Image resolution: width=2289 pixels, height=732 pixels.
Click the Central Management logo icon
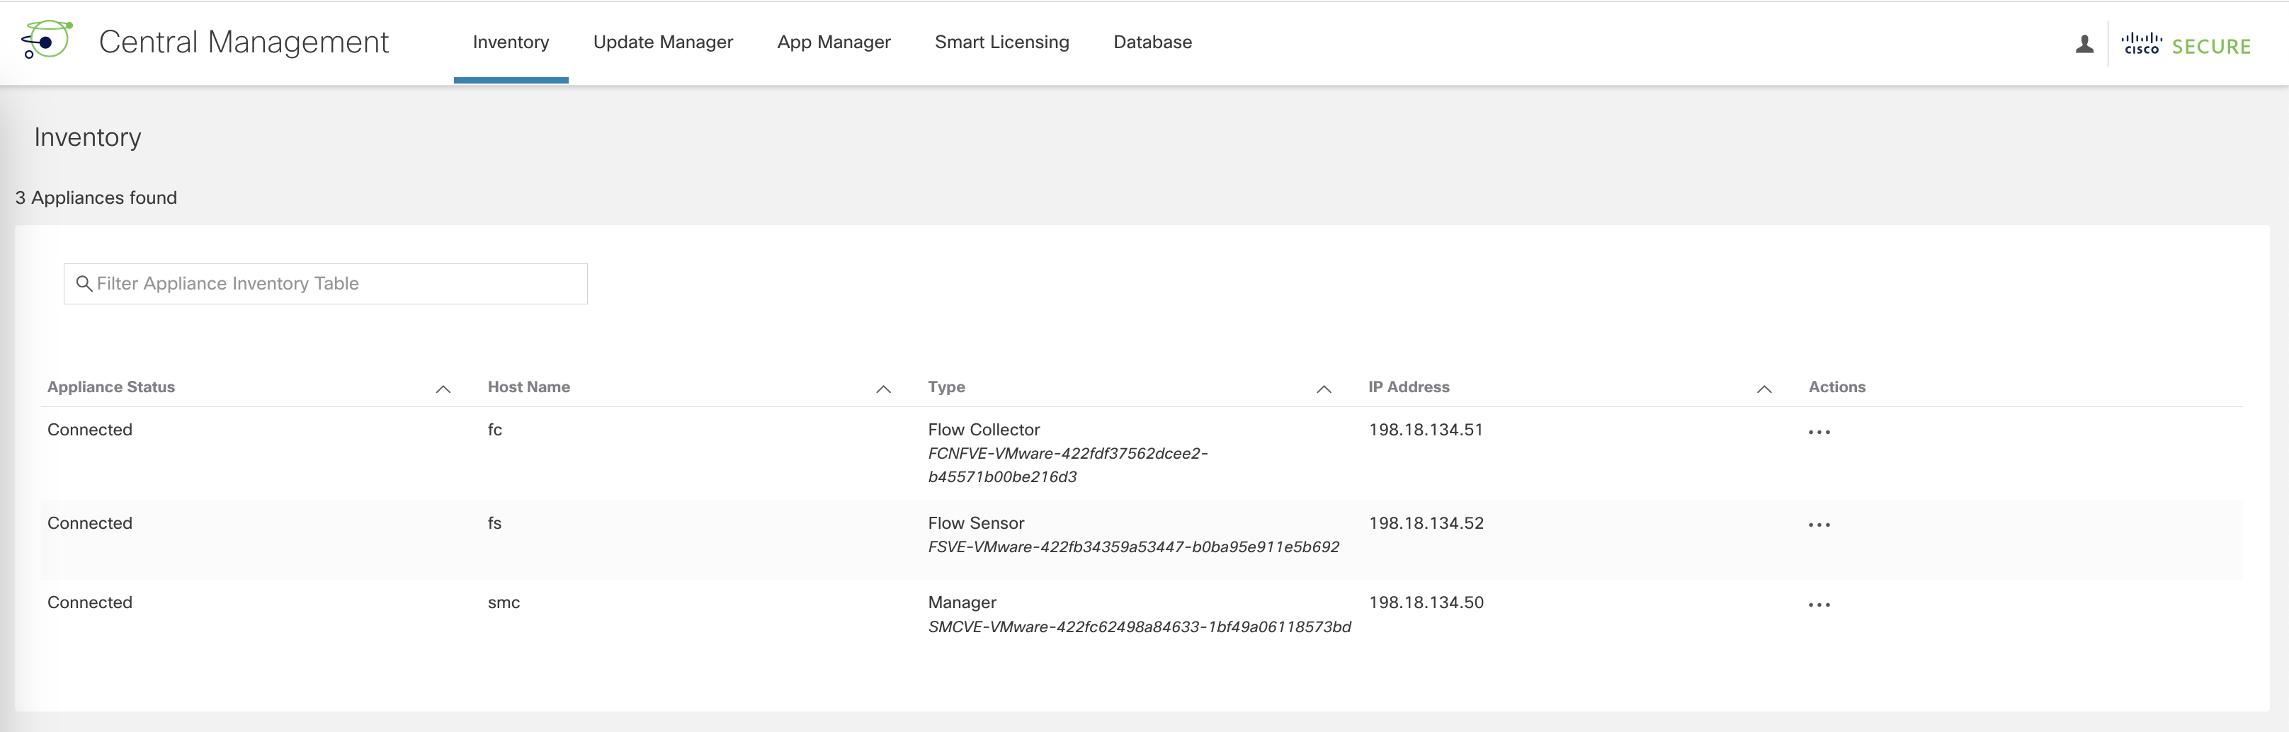47,41
